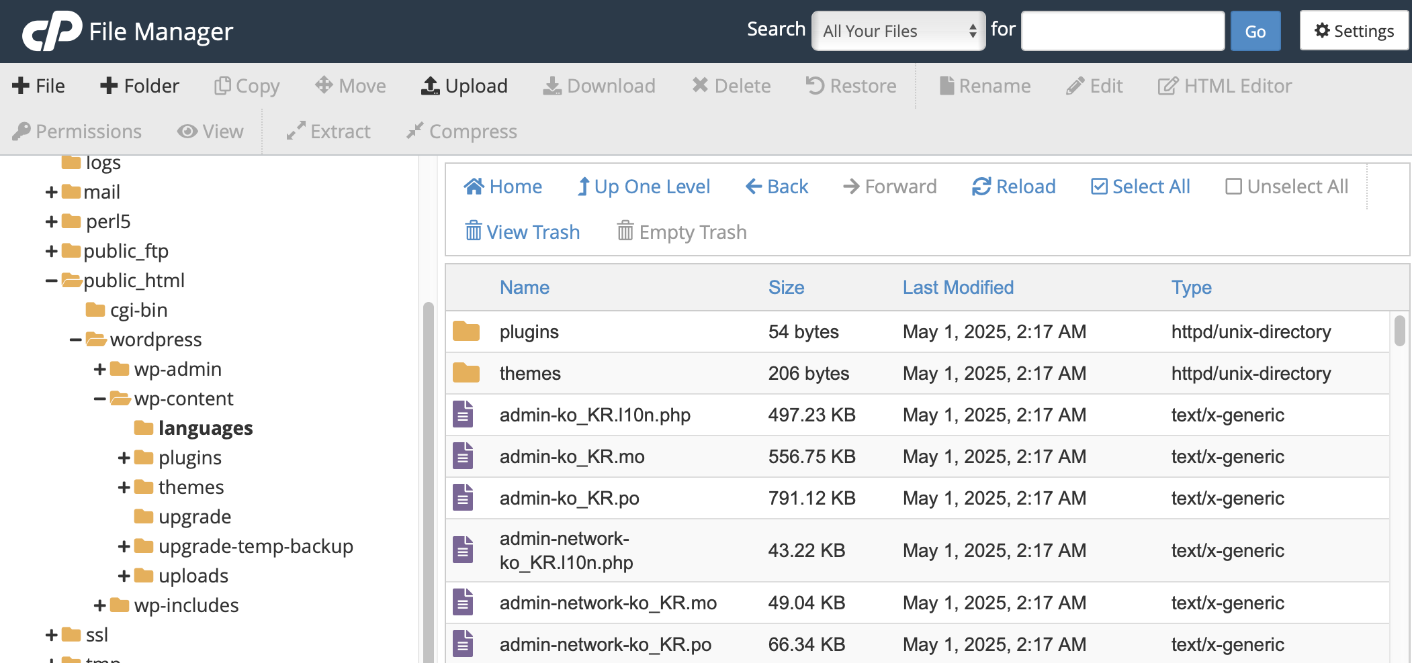Image resolution: width=1412 pixels, height=663 pixels.
Task: Expand the wp-admin folder in tree
Action: pos(99,369)
